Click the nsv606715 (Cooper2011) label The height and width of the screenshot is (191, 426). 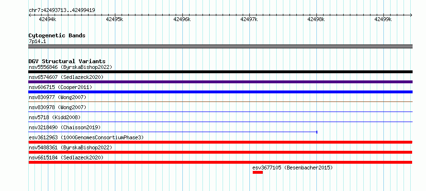tap(60, 87)
